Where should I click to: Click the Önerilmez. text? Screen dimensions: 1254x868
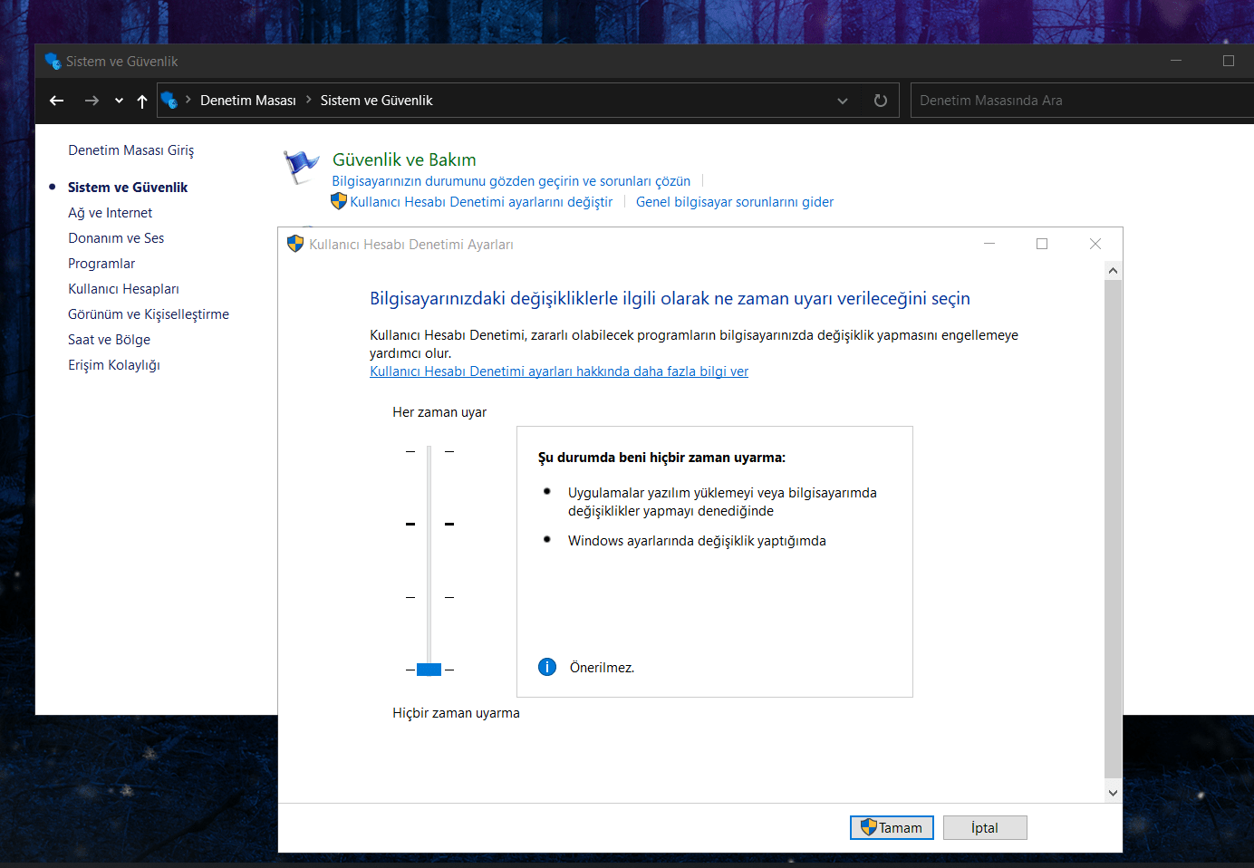(x=602, y=668)
